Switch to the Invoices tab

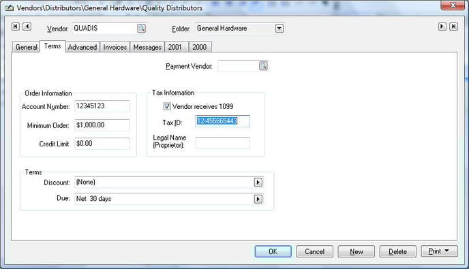pyautogui.click(x=115, y=47)
